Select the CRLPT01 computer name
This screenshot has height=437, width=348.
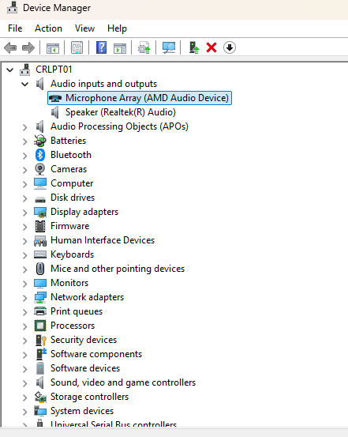(54, 70)
